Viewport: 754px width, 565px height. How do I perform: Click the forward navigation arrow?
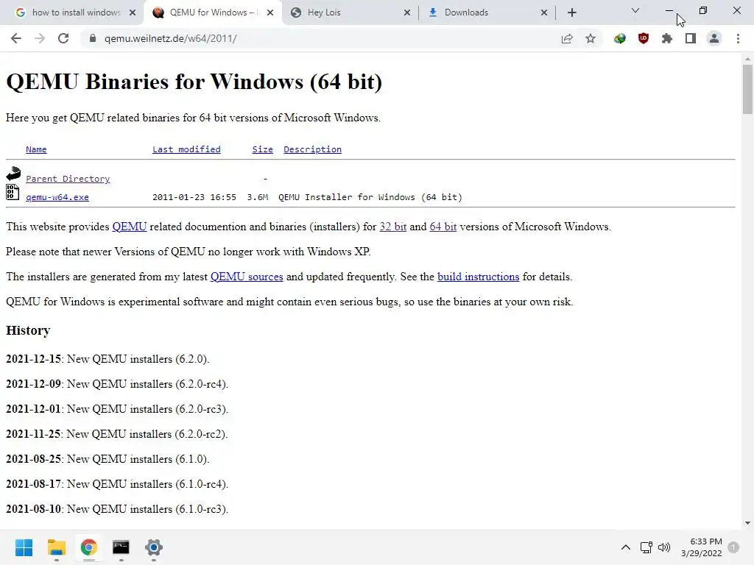pos(40,38)
